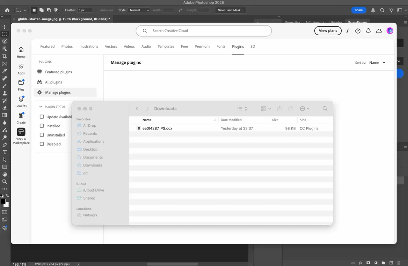The image size is (408, 266).
Task: Switch to the Featured tab
Action: click(x=47, y=46)
